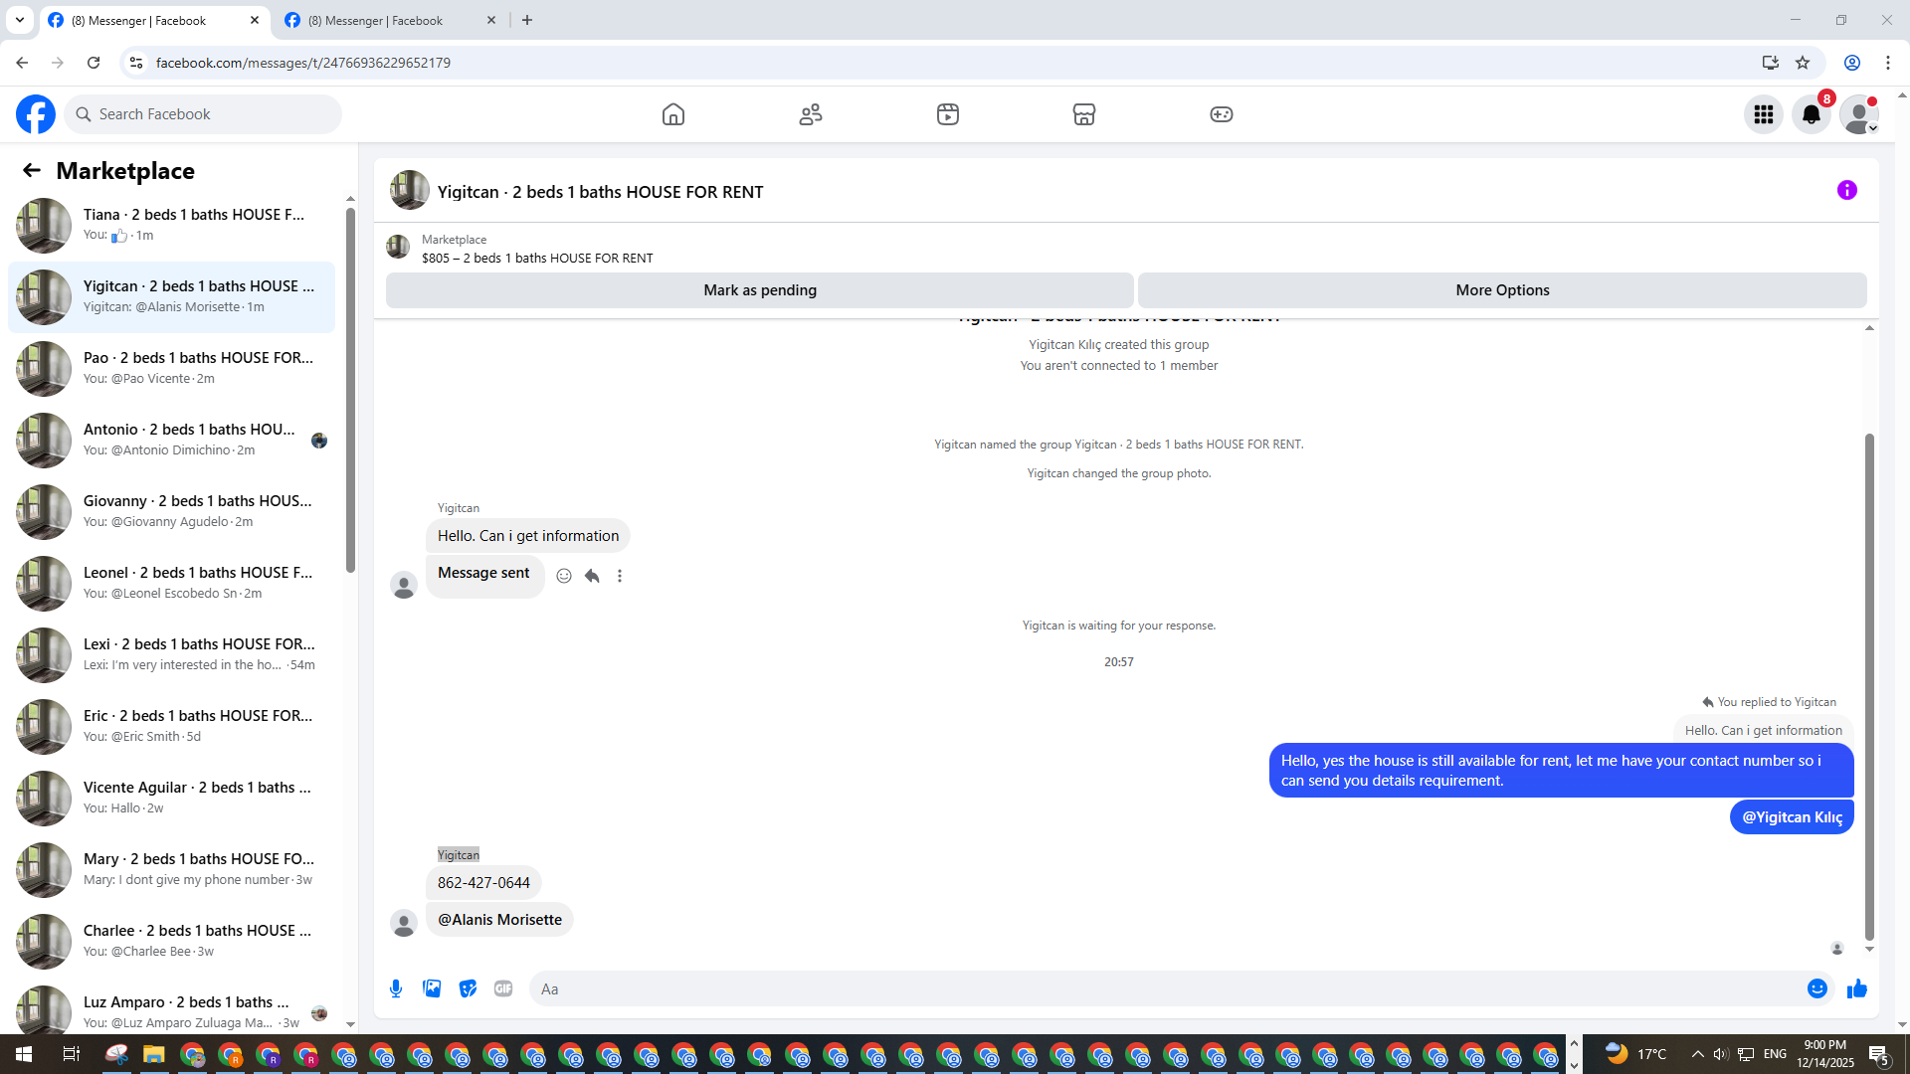The width and height of the screenshot is (1910, 1074).
Task: Click the attach photo icon in composer
Action: (x=432, y=988)
